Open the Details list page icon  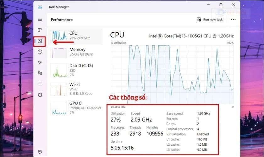tap(40, 84)
